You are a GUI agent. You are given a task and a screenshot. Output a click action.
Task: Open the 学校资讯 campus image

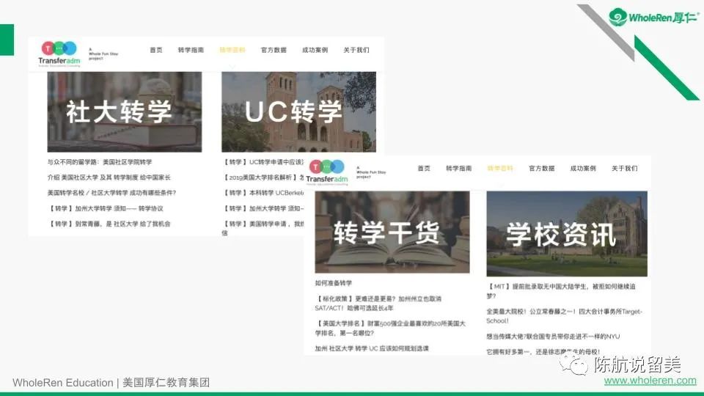coord(566,234)
